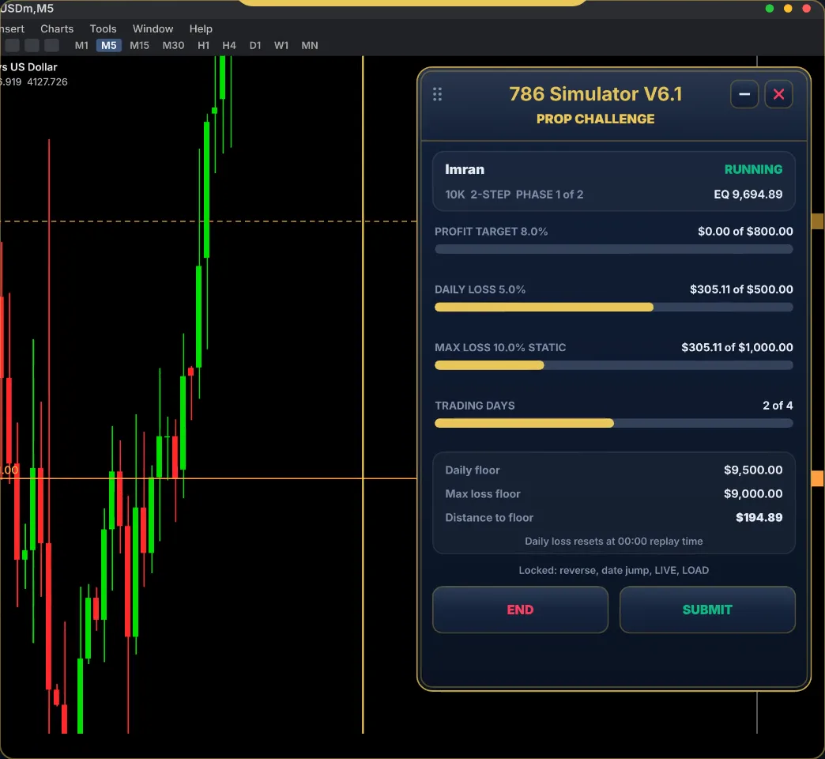
Task: Switch chart to D1 timeframe
Action: point(255,45)
